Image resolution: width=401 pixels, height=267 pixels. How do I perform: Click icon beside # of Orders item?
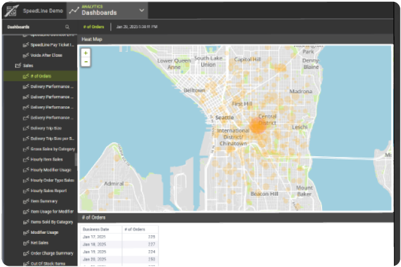(x=26, y=76)
